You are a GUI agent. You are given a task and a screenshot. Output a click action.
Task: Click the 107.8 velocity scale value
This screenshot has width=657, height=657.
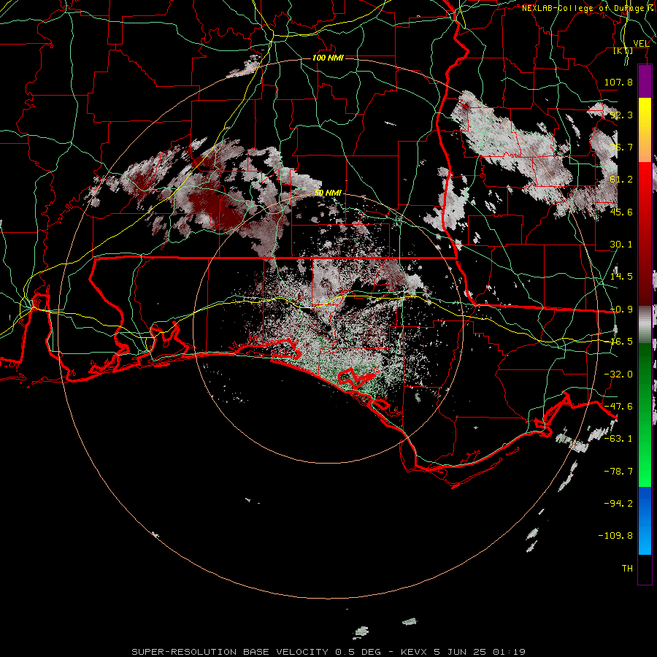coord(618,82)
